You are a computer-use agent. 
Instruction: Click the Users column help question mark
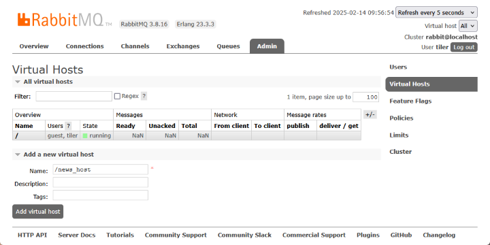pos(68,126)
